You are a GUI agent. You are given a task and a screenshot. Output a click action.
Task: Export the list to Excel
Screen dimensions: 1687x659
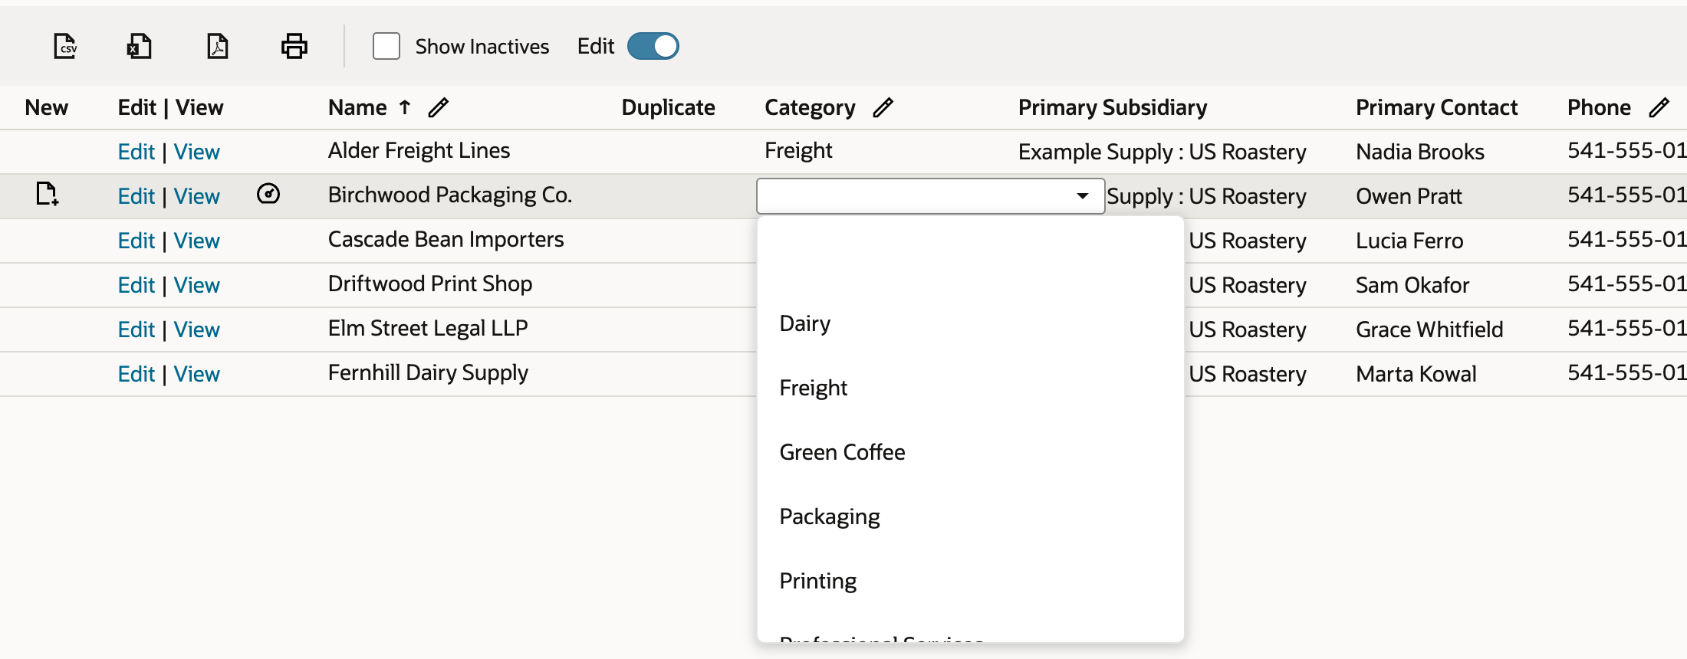coord(139,46)
